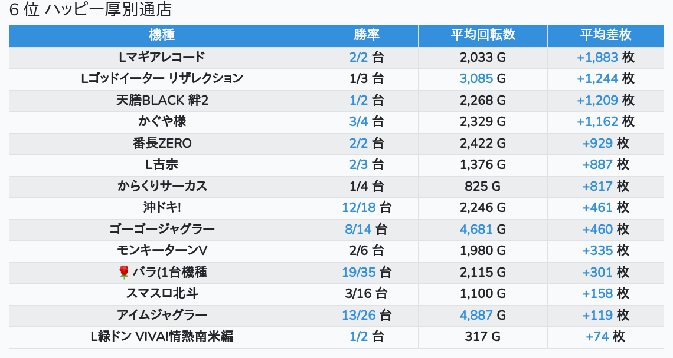Click the rose icon beside バラ
The height and width of the screenshot is (358, 673).
point(123,272)
